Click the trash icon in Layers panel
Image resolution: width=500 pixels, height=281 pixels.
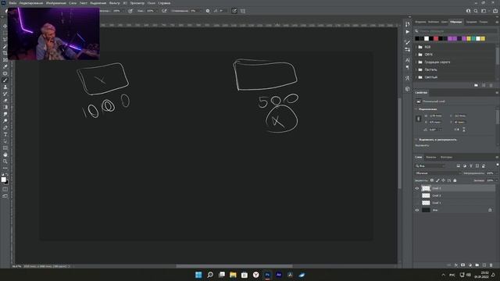491,265
